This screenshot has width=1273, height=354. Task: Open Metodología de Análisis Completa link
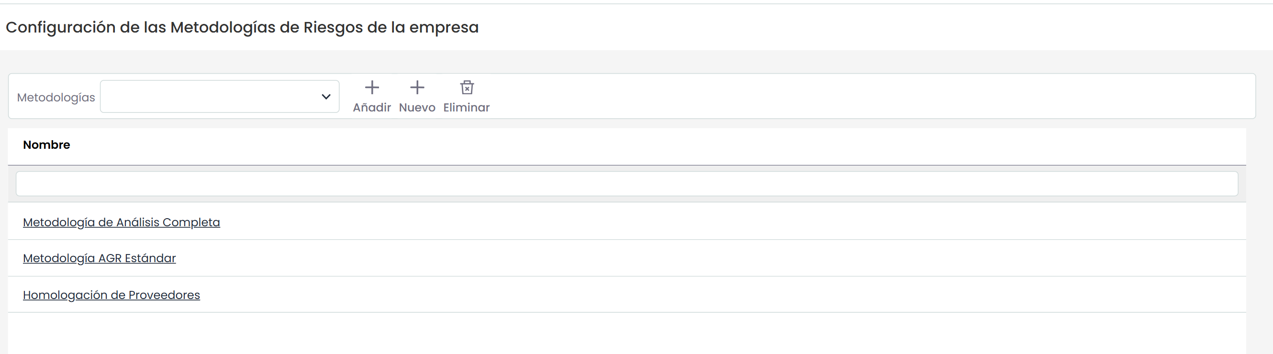[x=121, y=222]
